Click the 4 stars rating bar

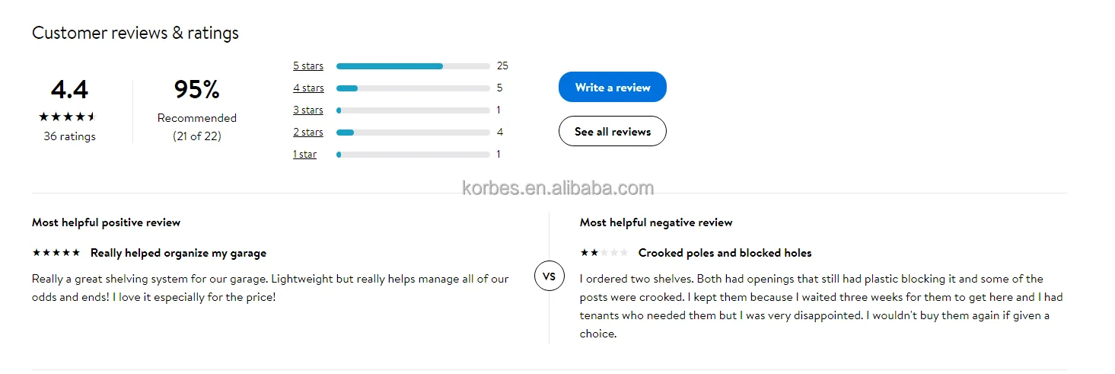[x=413, y=88]
